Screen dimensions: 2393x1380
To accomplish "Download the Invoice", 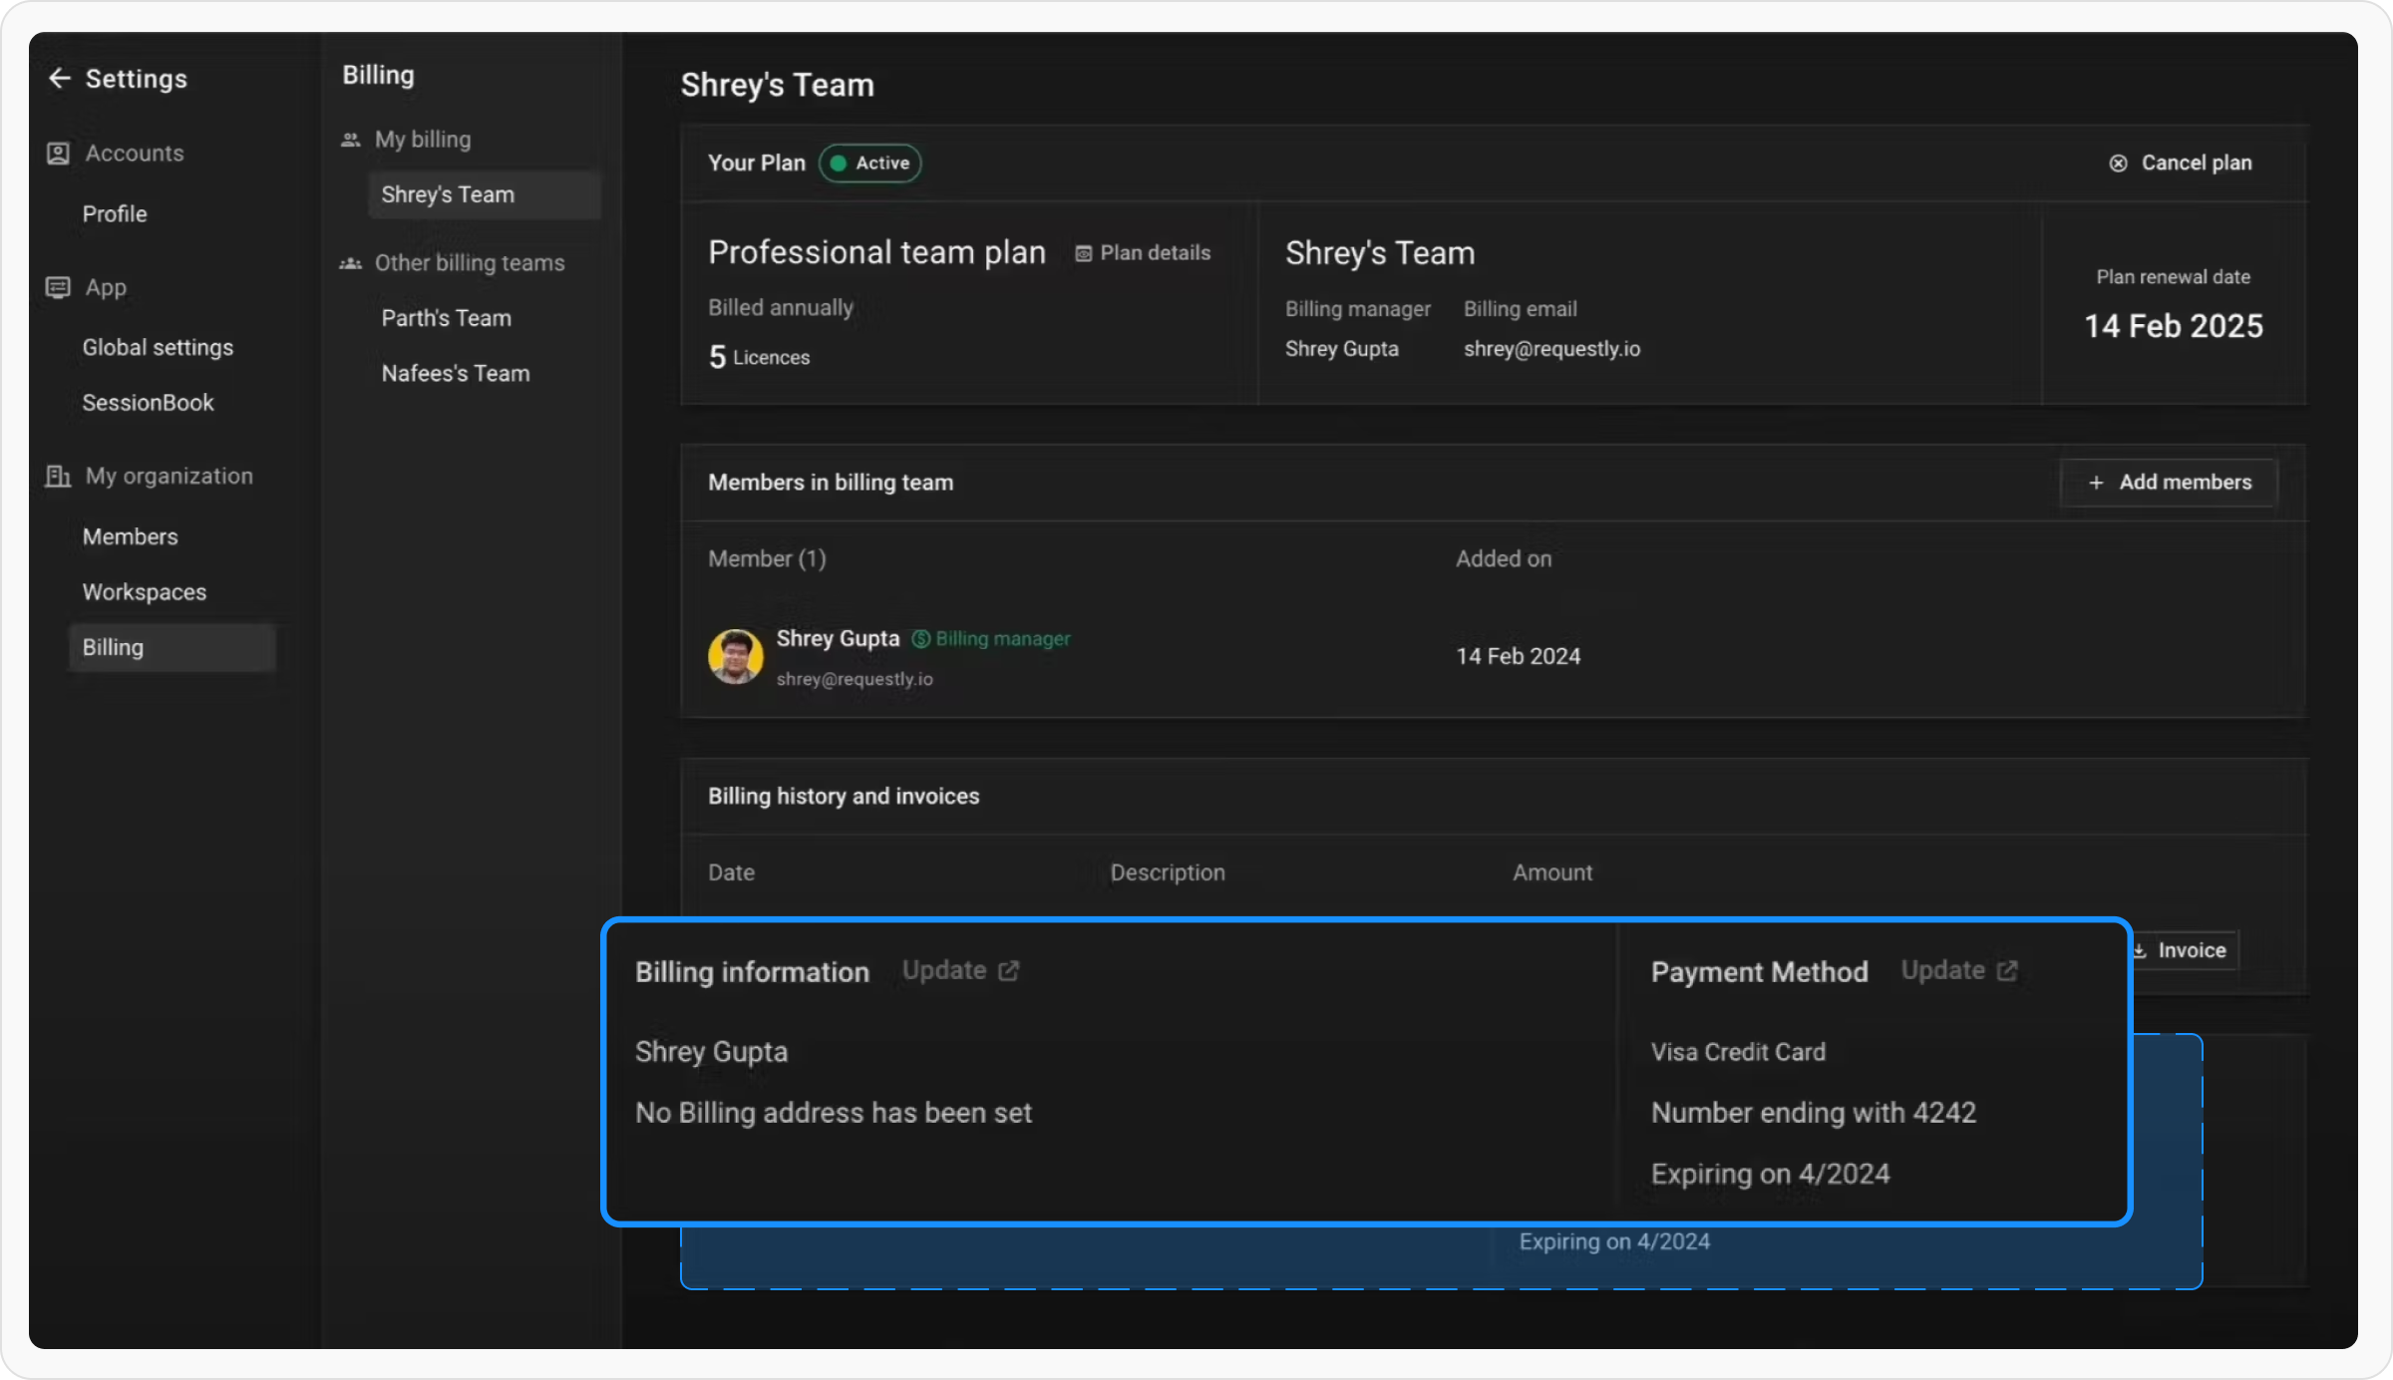I will (2190, 950).
